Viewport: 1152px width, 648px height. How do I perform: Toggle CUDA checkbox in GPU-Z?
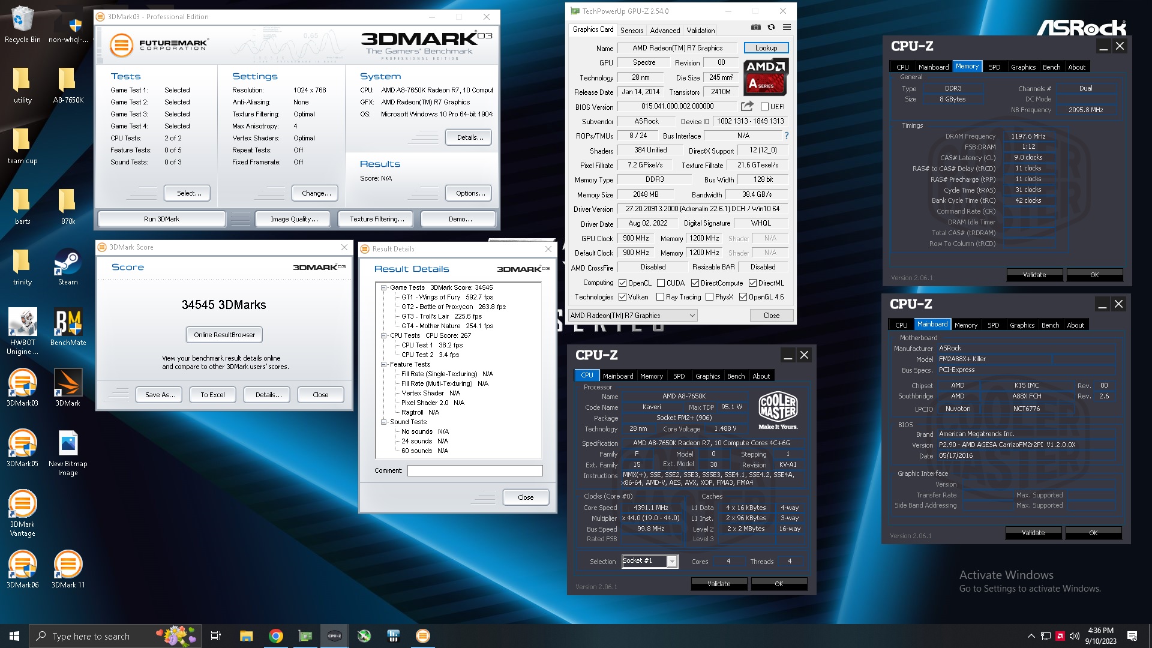click(661, 283)
